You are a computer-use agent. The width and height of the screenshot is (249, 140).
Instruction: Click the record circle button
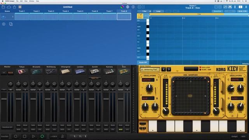(x=16, y=136)
